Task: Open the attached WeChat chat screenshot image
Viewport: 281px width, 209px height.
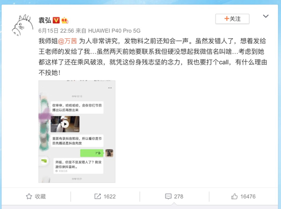Action: (x=77, y=132)
